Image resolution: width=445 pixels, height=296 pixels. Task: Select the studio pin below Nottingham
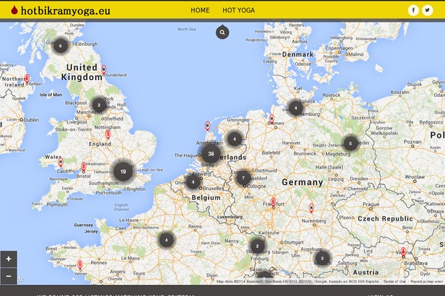coord(108,134)
